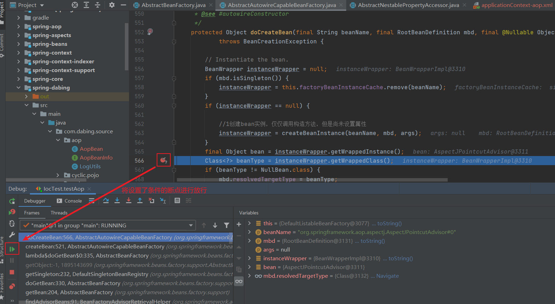Select getSingleton:232 stack frame
The image size is (555, 304).
(126, 274)
